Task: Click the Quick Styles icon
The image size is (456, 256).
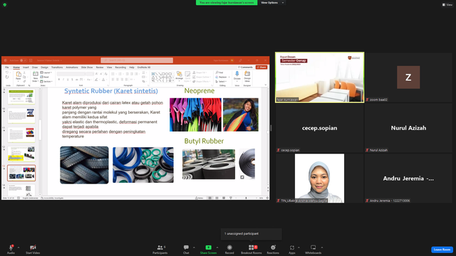Action: (x=187, y=75)
